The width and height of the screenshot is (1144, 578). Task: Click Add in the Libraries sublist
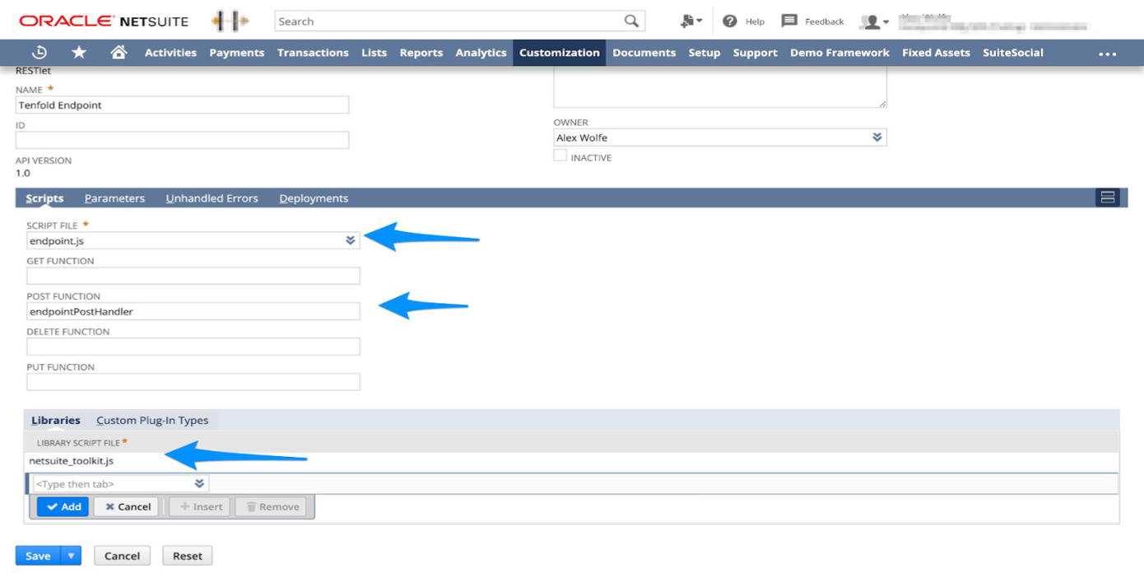(63, 506)
